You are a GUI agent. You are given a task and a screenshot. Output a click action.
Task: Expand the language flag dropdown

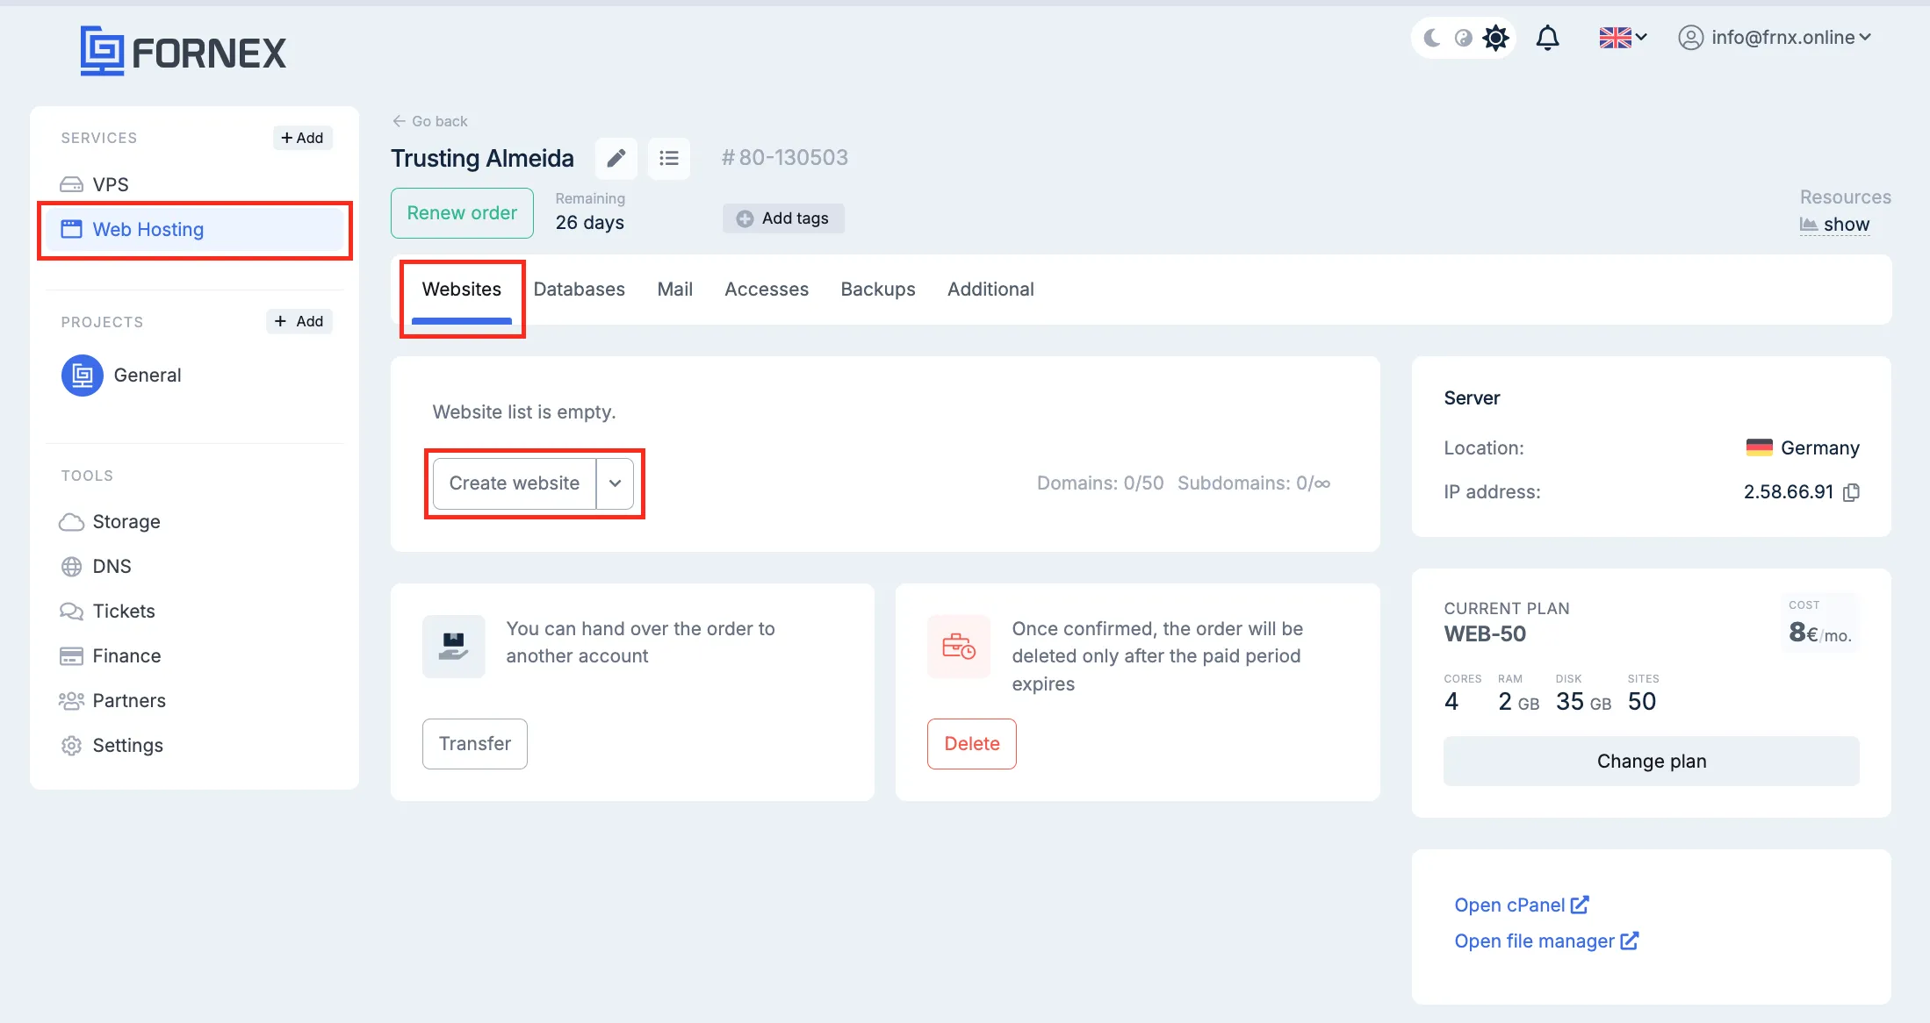tap(1623, 38)
